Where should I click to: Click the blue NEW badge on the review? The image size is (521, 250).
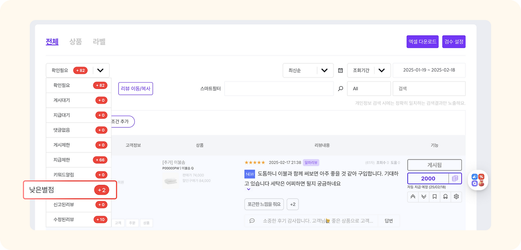click(x=250, y=174)
